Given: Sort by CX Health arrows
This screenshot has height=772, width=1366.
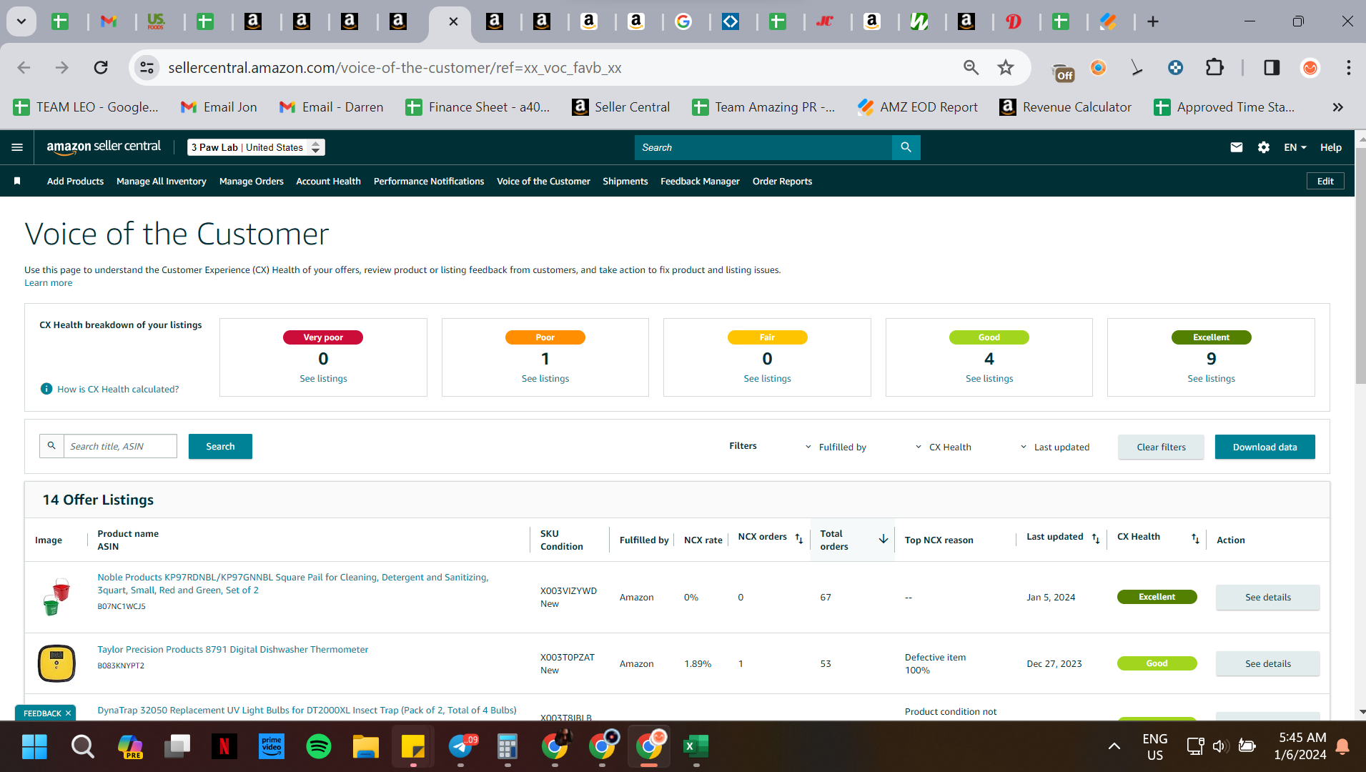Looking at the screenshot, I should coord(1195,539).
